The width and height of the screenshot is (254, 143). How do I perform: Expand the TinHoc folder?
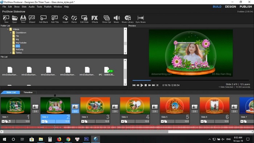[11, 53]
